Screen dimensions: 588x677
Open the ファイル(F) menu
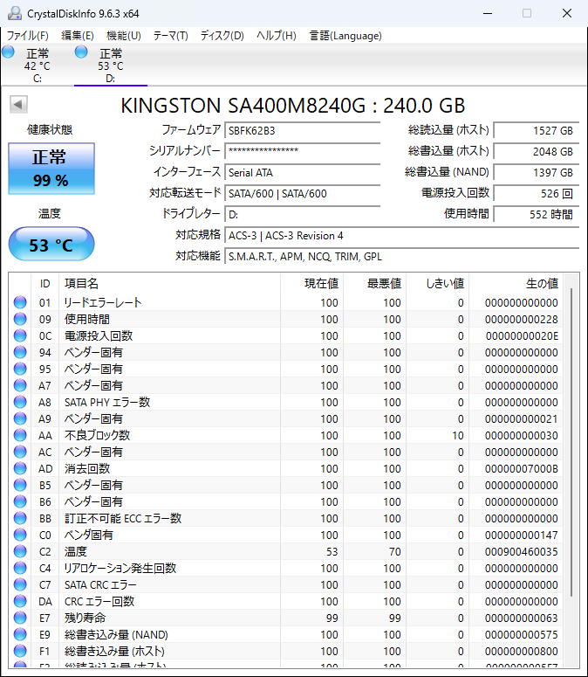(28, 36)
